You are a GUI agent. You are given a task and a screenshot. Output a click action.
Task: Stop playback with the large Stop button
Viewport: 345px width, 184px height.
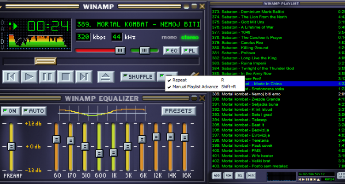pyautogui.click(x=66, y=77)
